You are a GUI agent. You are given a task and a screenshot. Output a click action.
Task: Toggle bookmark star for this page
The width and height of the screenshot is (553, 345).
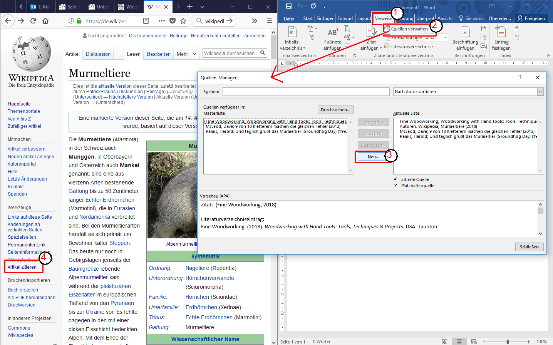[183, 21]
